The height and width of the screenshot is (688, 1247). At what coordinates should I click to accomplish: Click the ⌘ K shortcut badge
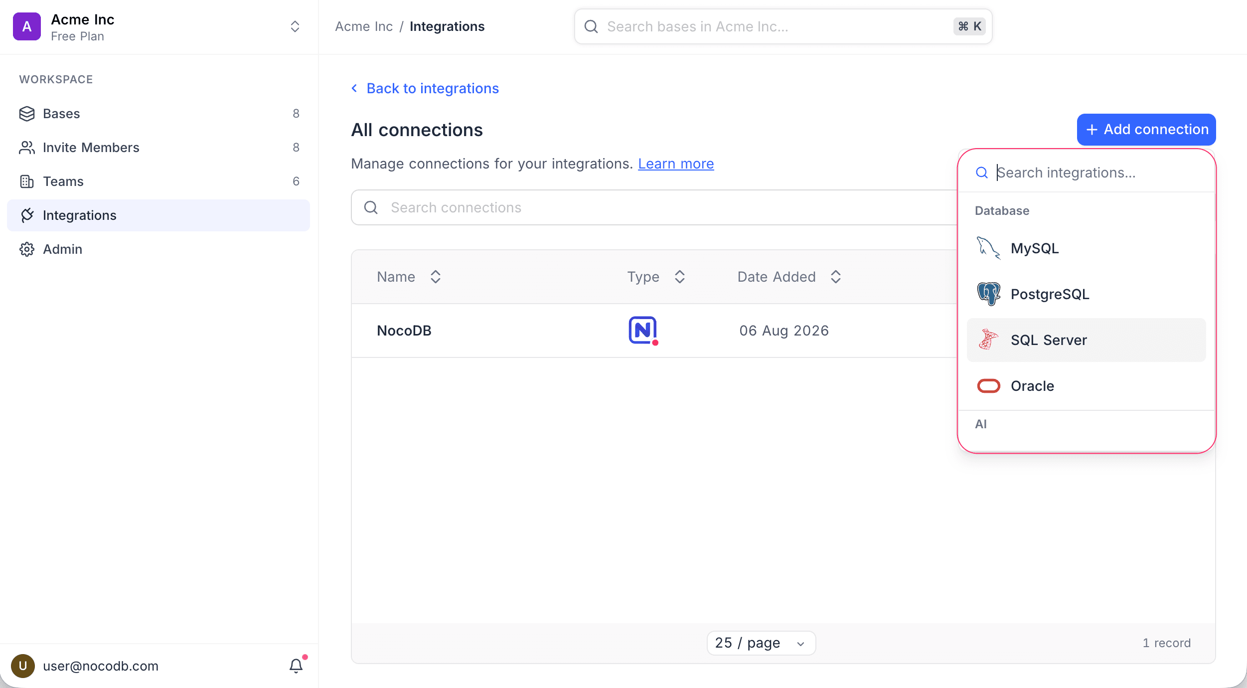[x=969, y=26]
